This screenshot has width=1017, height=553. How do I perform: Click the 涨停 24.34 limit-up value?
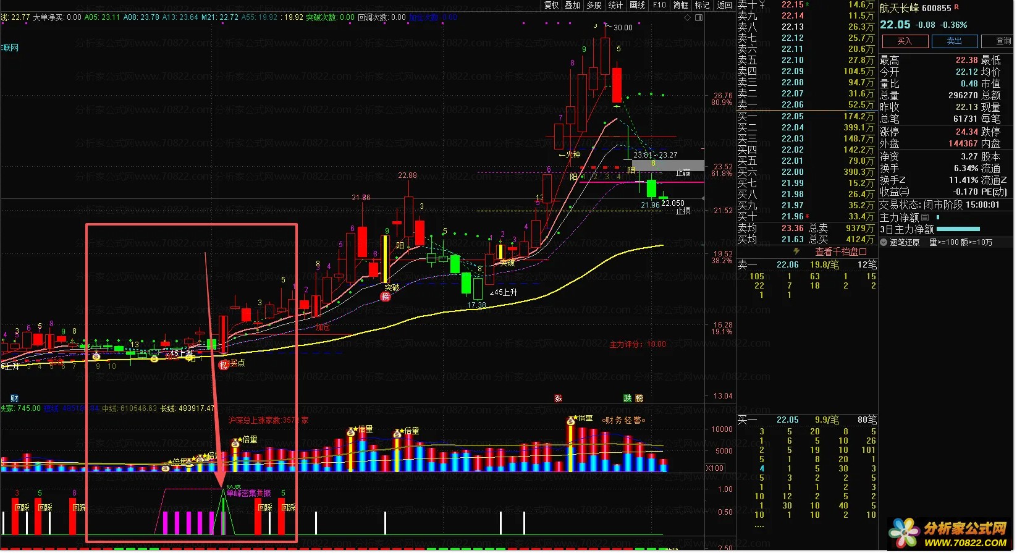966,132
